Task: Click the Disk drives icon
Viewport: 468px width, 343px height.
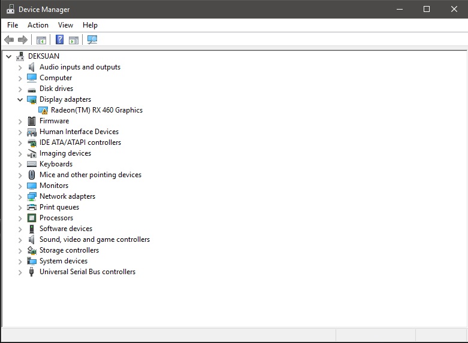Action: tap(32, 89)
